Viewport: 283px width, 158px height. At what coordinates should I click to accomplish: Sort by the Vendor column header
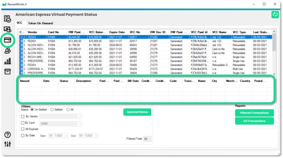(36, 32)
